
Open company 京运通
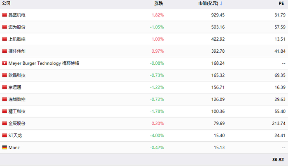coord(15,87)
